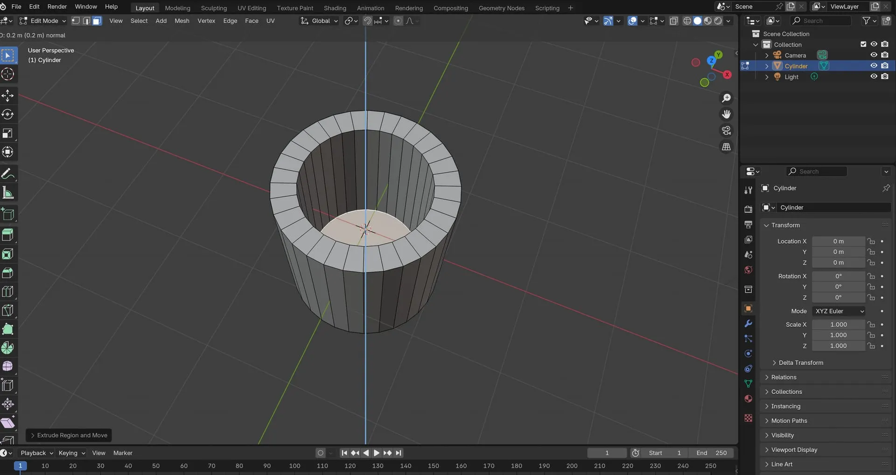
Task: Select the Move tool in toolbar
Action: 8,96
